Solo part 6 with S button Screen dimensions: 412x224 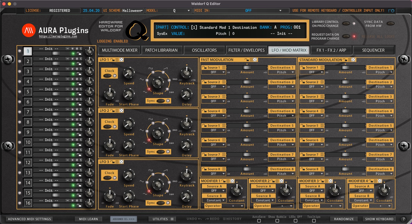click(x=81, y=99)
